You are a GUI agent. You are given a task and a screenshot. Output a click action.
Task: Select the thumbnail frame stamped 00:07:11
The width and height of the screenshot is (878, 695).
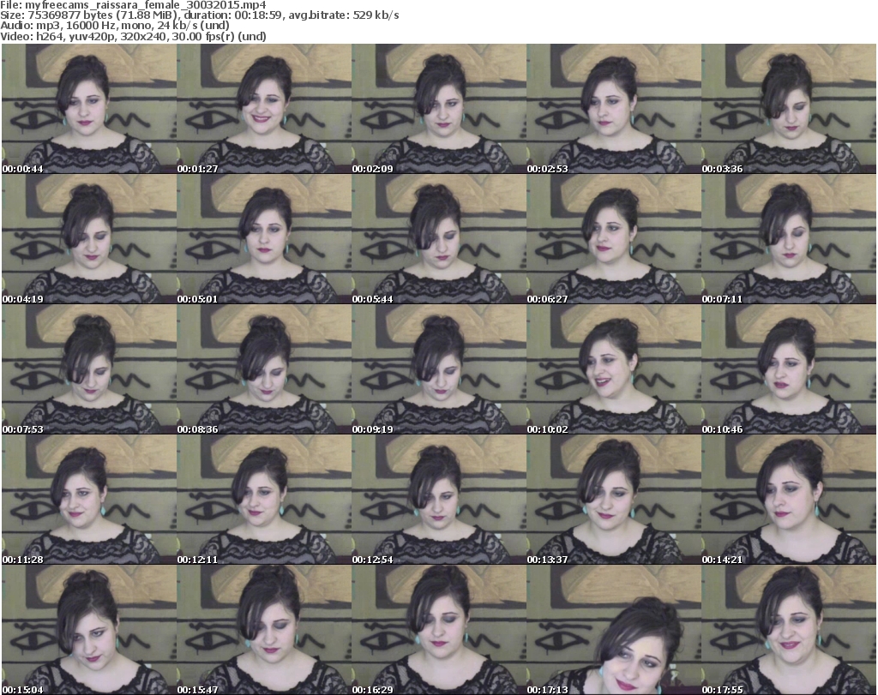789,239
